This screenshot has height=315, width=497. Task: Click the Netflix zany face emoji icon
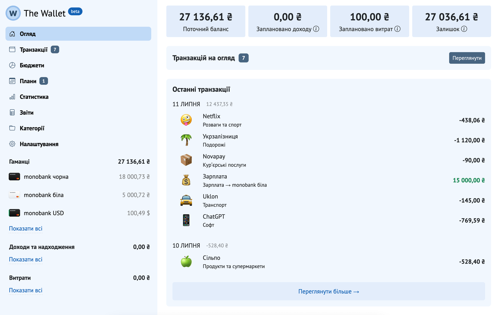(186, 120)
